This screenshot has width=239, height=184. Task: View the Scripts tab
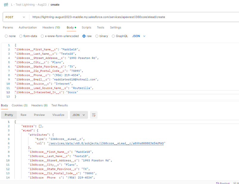click(x=86, y=27)
